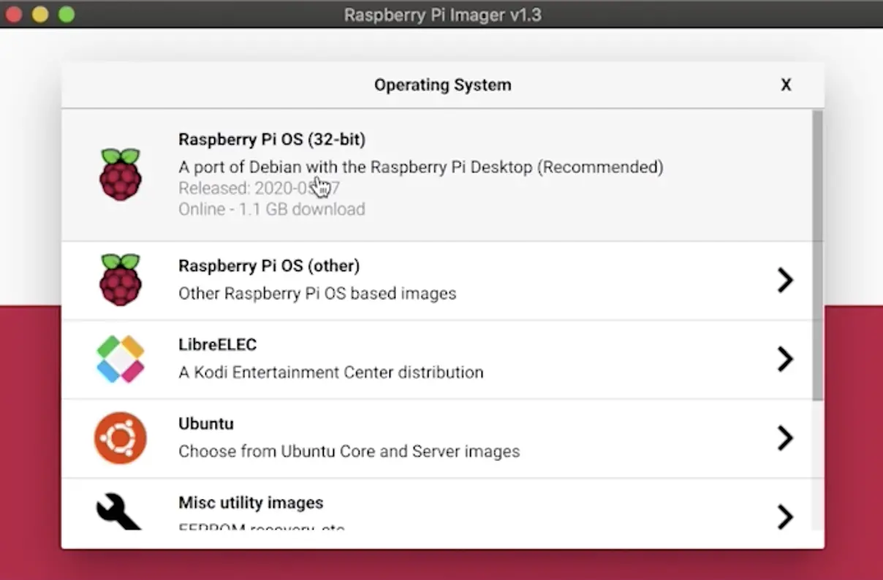This screenshot has height=580, width=883.
Task: Open Misc utility images using its chevron
Action: tap(785, 516)
